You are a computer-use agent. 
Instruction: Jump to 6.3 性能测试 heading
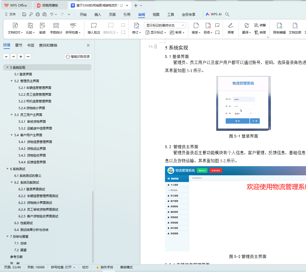click(23, 223)
